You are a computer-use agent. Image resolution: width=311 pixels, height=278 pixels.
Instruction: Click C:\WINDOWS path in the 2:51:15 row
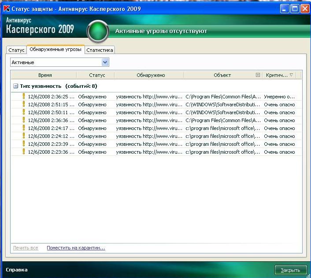[x=223, y=105]
